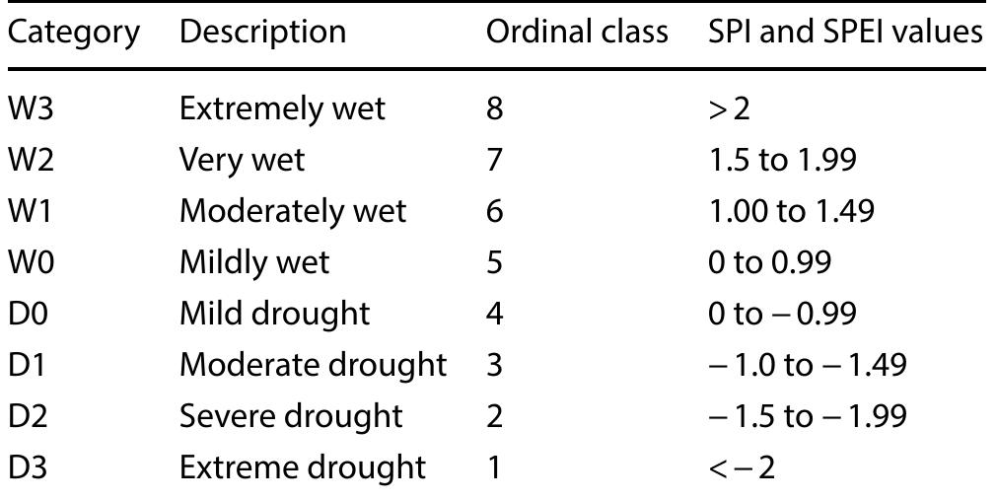Viewport: 996px width, 501px height.
Task: Click the Moderate drought description
Action: point(313,365)
